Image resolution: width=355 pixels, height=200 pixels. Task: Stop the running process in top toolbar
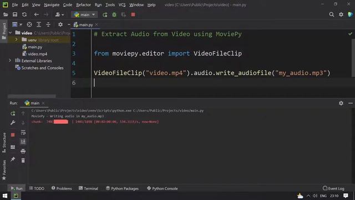pyautogui.click(x=133, y=15)
